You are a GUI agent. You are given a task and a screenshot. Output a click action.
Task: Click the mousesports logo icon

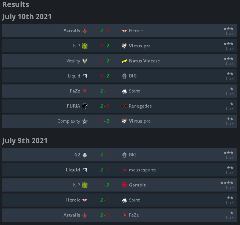(124, 170)
